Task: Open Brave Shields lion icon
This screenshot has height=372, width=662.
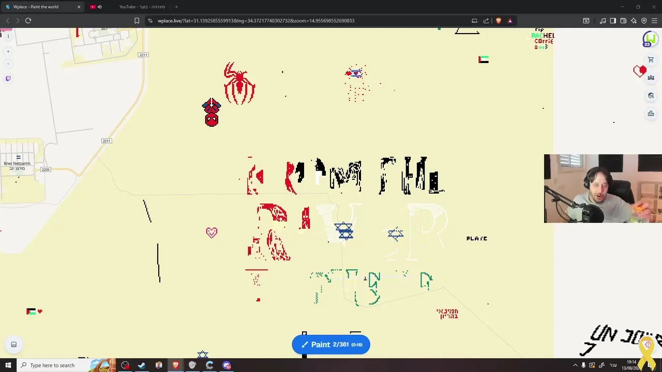Action: 499,21
